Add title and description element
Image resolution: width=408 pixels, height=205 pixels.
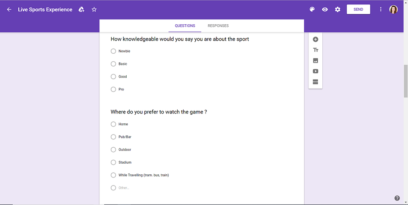click(316, 50)
